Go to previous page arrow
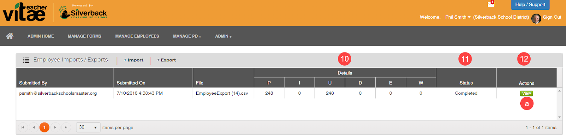 coord(34,127)
